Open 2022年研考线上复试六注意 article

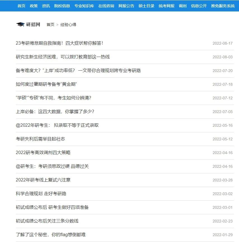(x=43, y=180)
